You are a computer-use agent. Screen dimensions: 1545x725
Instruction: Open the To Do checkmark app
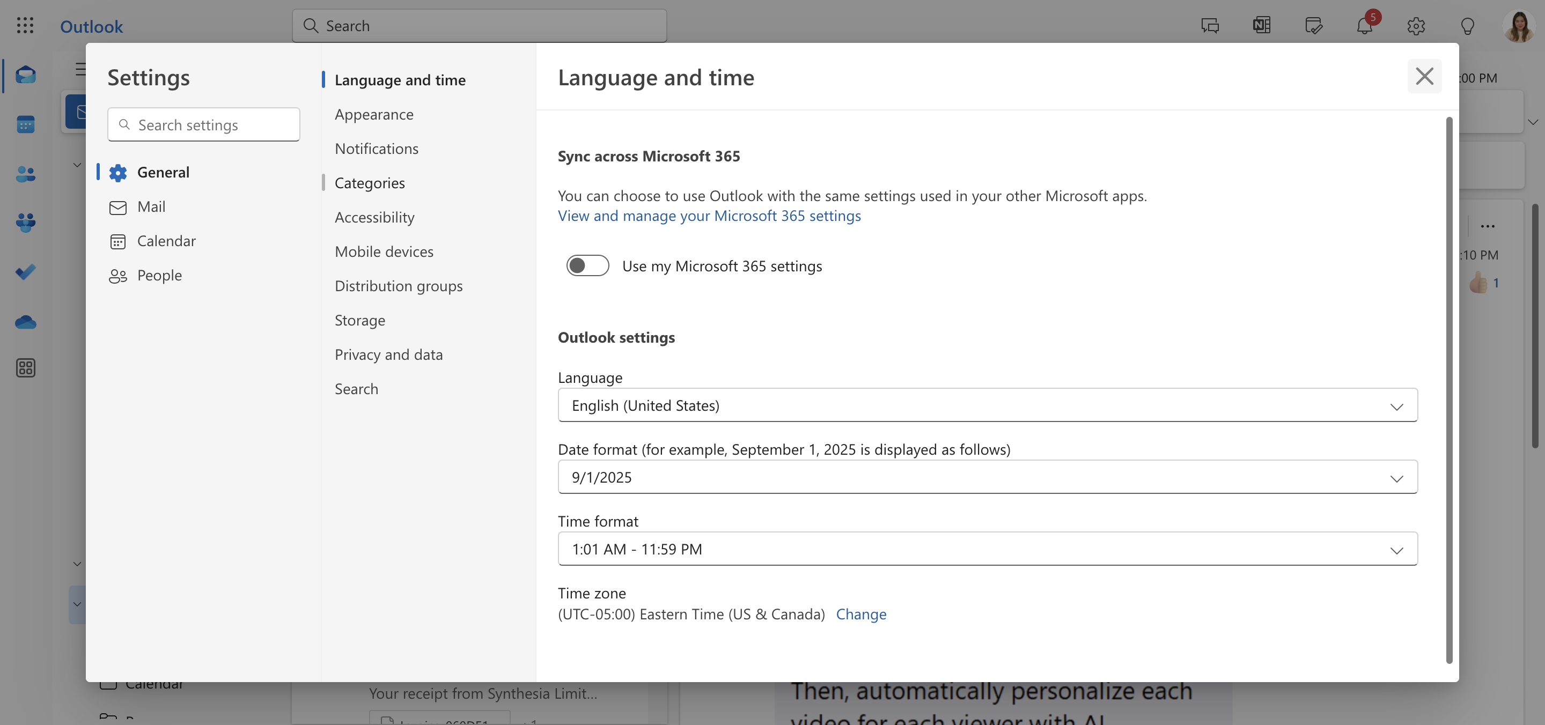pyautogui.click(x=25, y=272)
